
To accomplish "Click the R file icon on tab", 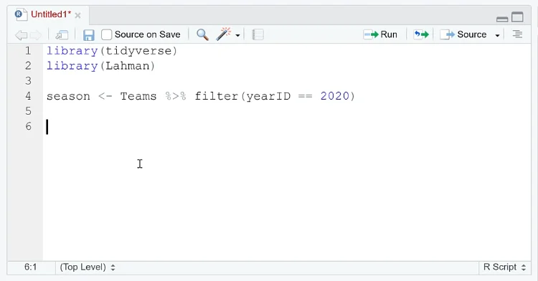I will pos(21,15).
